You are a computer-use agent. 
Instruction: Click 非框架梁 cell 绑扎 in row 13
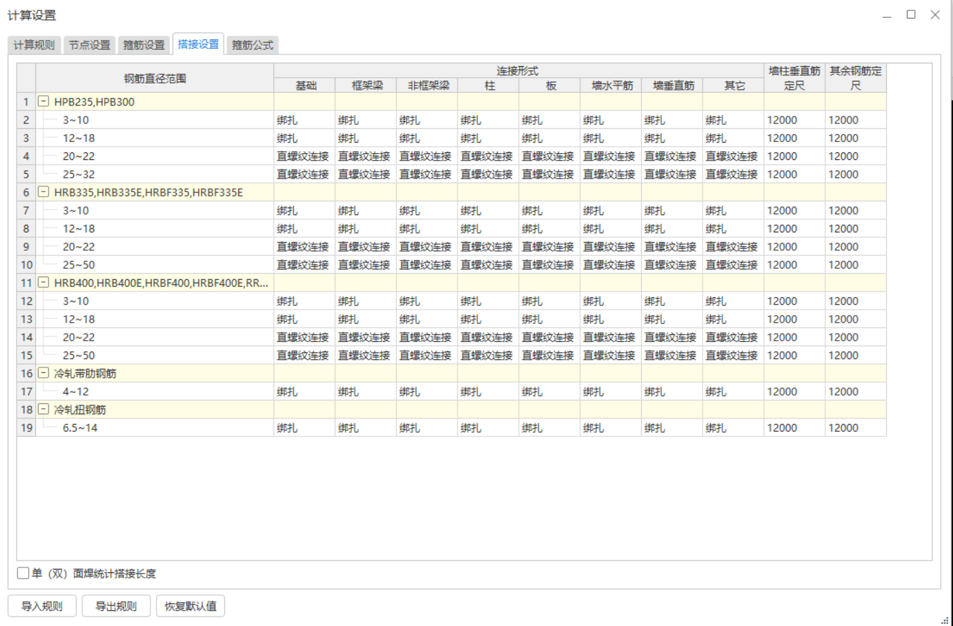(428, 319)
